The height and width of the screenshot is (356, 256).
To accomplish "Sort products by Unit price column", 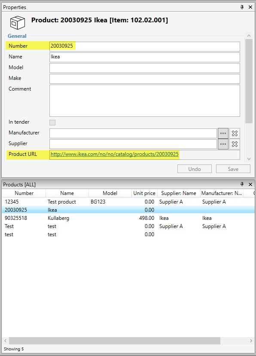I will point(144,193).
